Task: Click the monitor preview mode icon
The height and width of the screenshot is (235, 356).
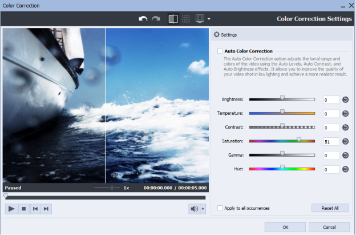Action: click(200, 19)
